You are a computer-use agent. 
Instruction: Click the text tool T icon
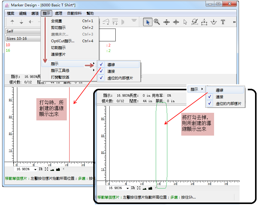pyautogui.click(x=223, y=22)
